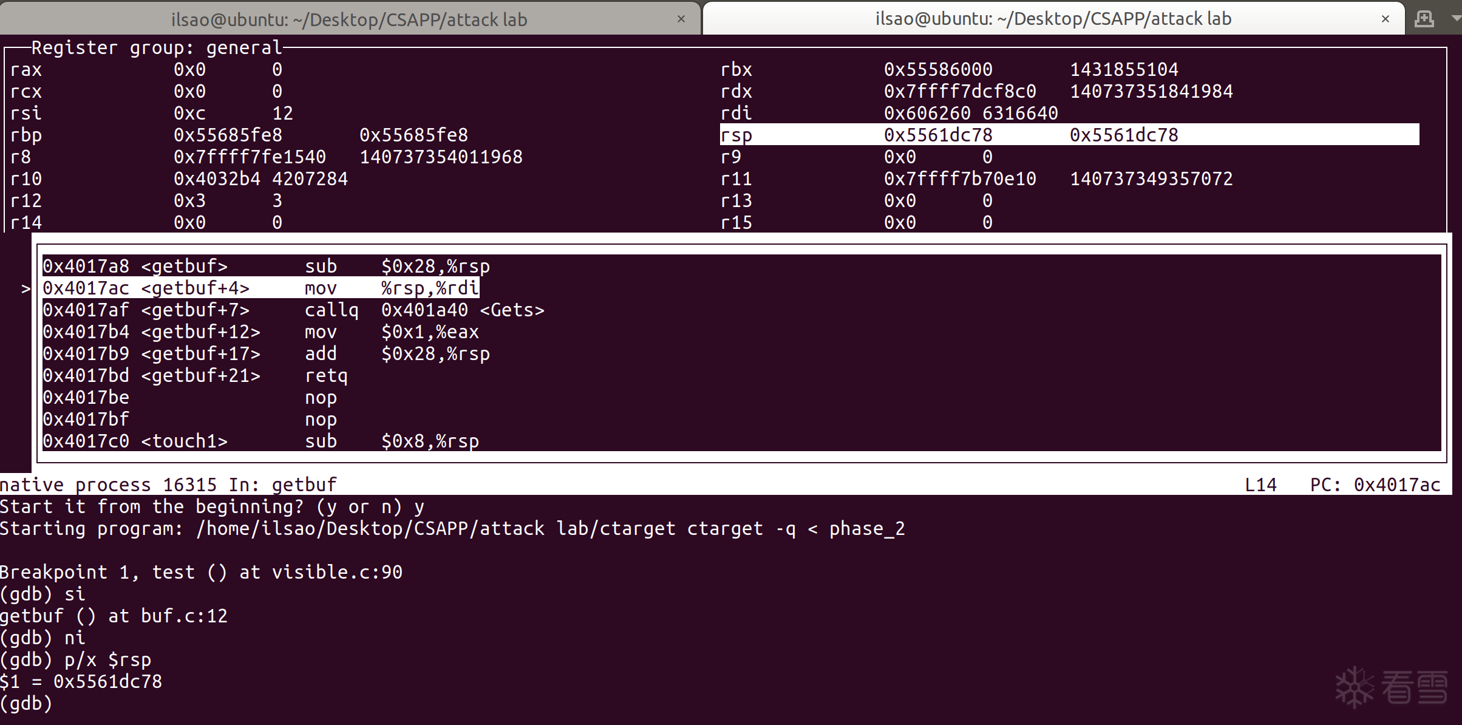Viewport: 1462px width, 725px height.
Task: Click the current instruction arrow marker
Action: click(x=25, y=288)
